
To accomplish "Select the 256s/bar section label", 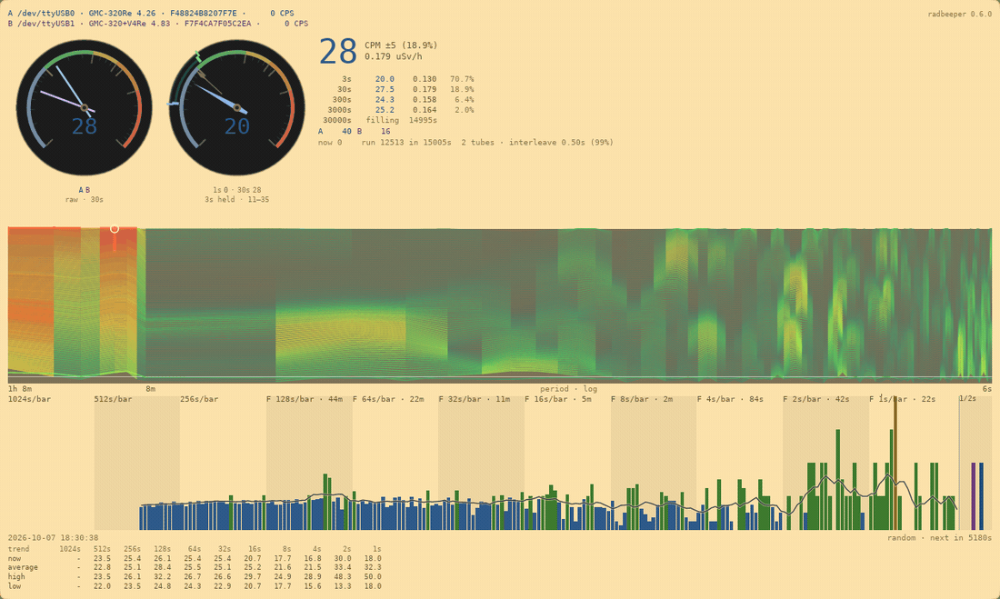I will tap(199, 399).
